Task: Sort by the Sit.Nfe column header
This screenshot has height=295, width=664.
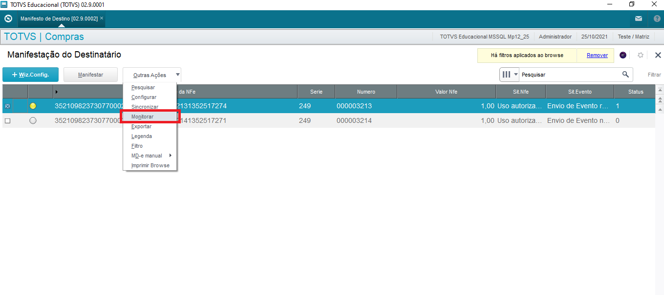Action: tap(521, 92)
